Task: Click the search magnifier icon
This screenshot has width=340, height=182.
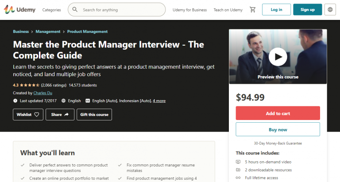Action: (x=75, y=10)
